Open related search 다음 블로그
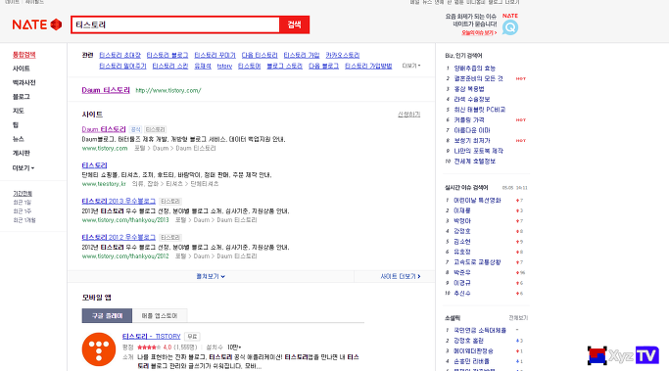Screen dimensions: 669x371 coord(324,67)
